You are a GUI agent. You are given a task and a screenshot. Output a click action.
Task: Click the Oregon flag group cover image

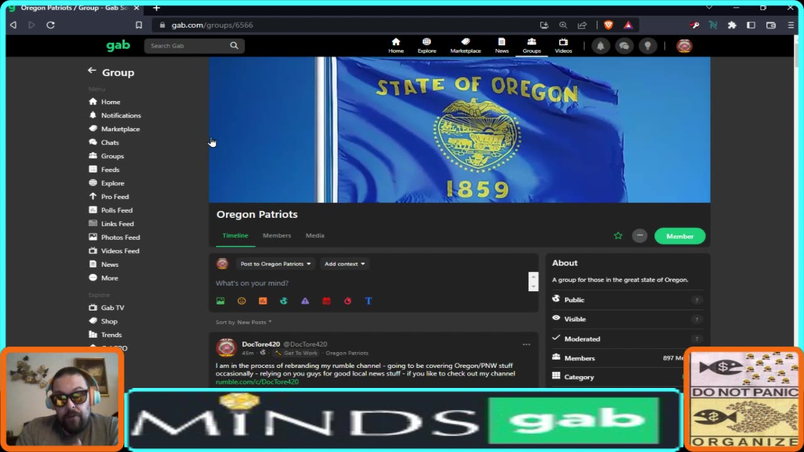pyautogui.click(x=459, y=130)
